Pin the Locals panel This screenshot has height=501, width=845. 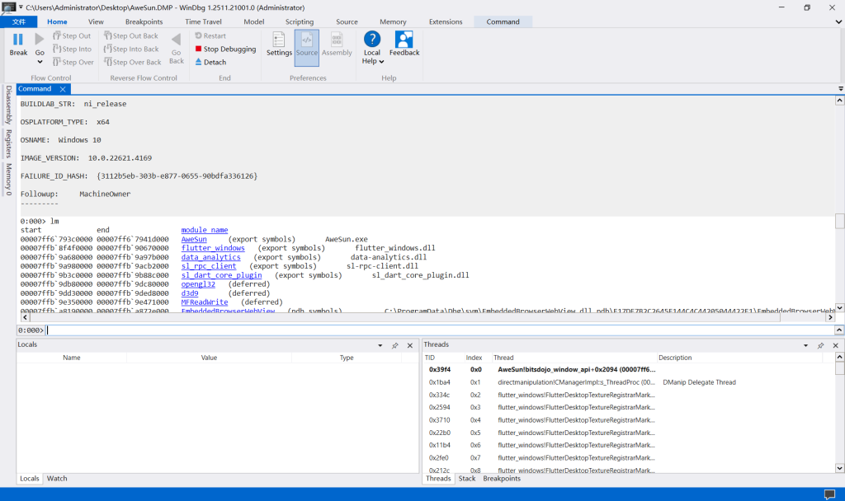(394, 346)
